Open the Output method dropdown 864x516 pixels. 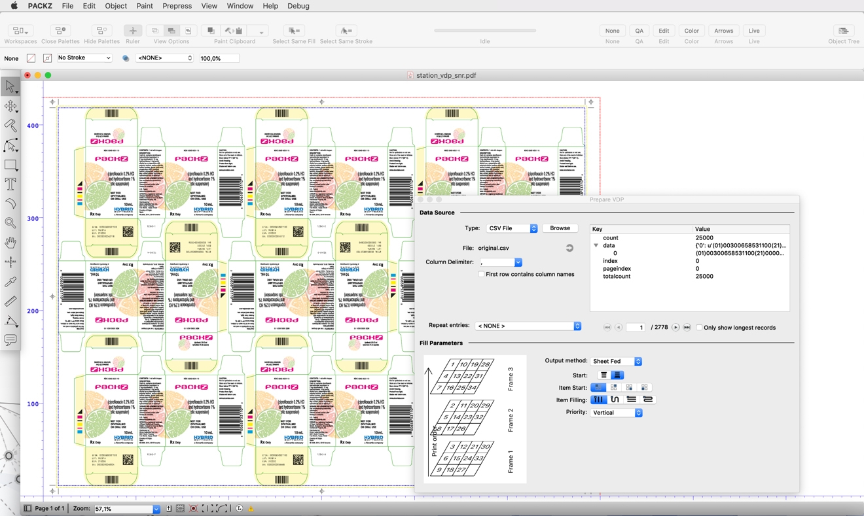(x=616, y=361)
